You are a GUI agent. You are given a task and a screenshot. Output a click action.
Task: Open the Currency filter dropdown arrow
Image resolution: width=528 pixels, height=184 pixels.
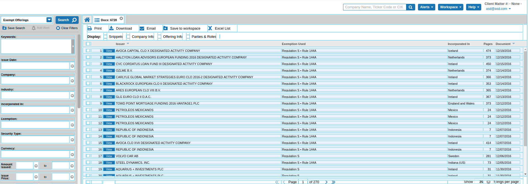[72, 154]
